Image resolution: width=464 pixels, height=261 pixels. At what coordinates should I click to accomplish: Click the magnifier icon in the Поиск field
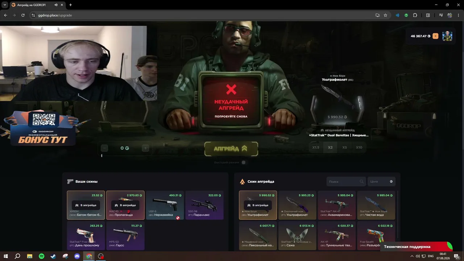pyautogui.click(x=361, y=181)
